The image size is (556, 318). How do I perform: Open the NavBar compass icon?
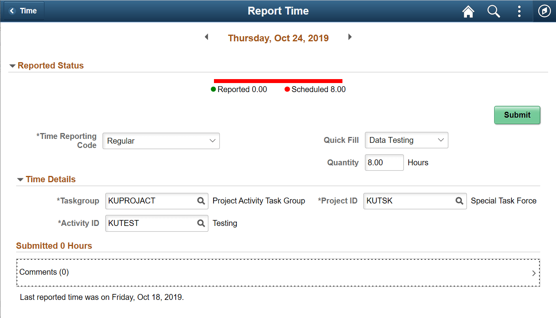coord(544,11)
